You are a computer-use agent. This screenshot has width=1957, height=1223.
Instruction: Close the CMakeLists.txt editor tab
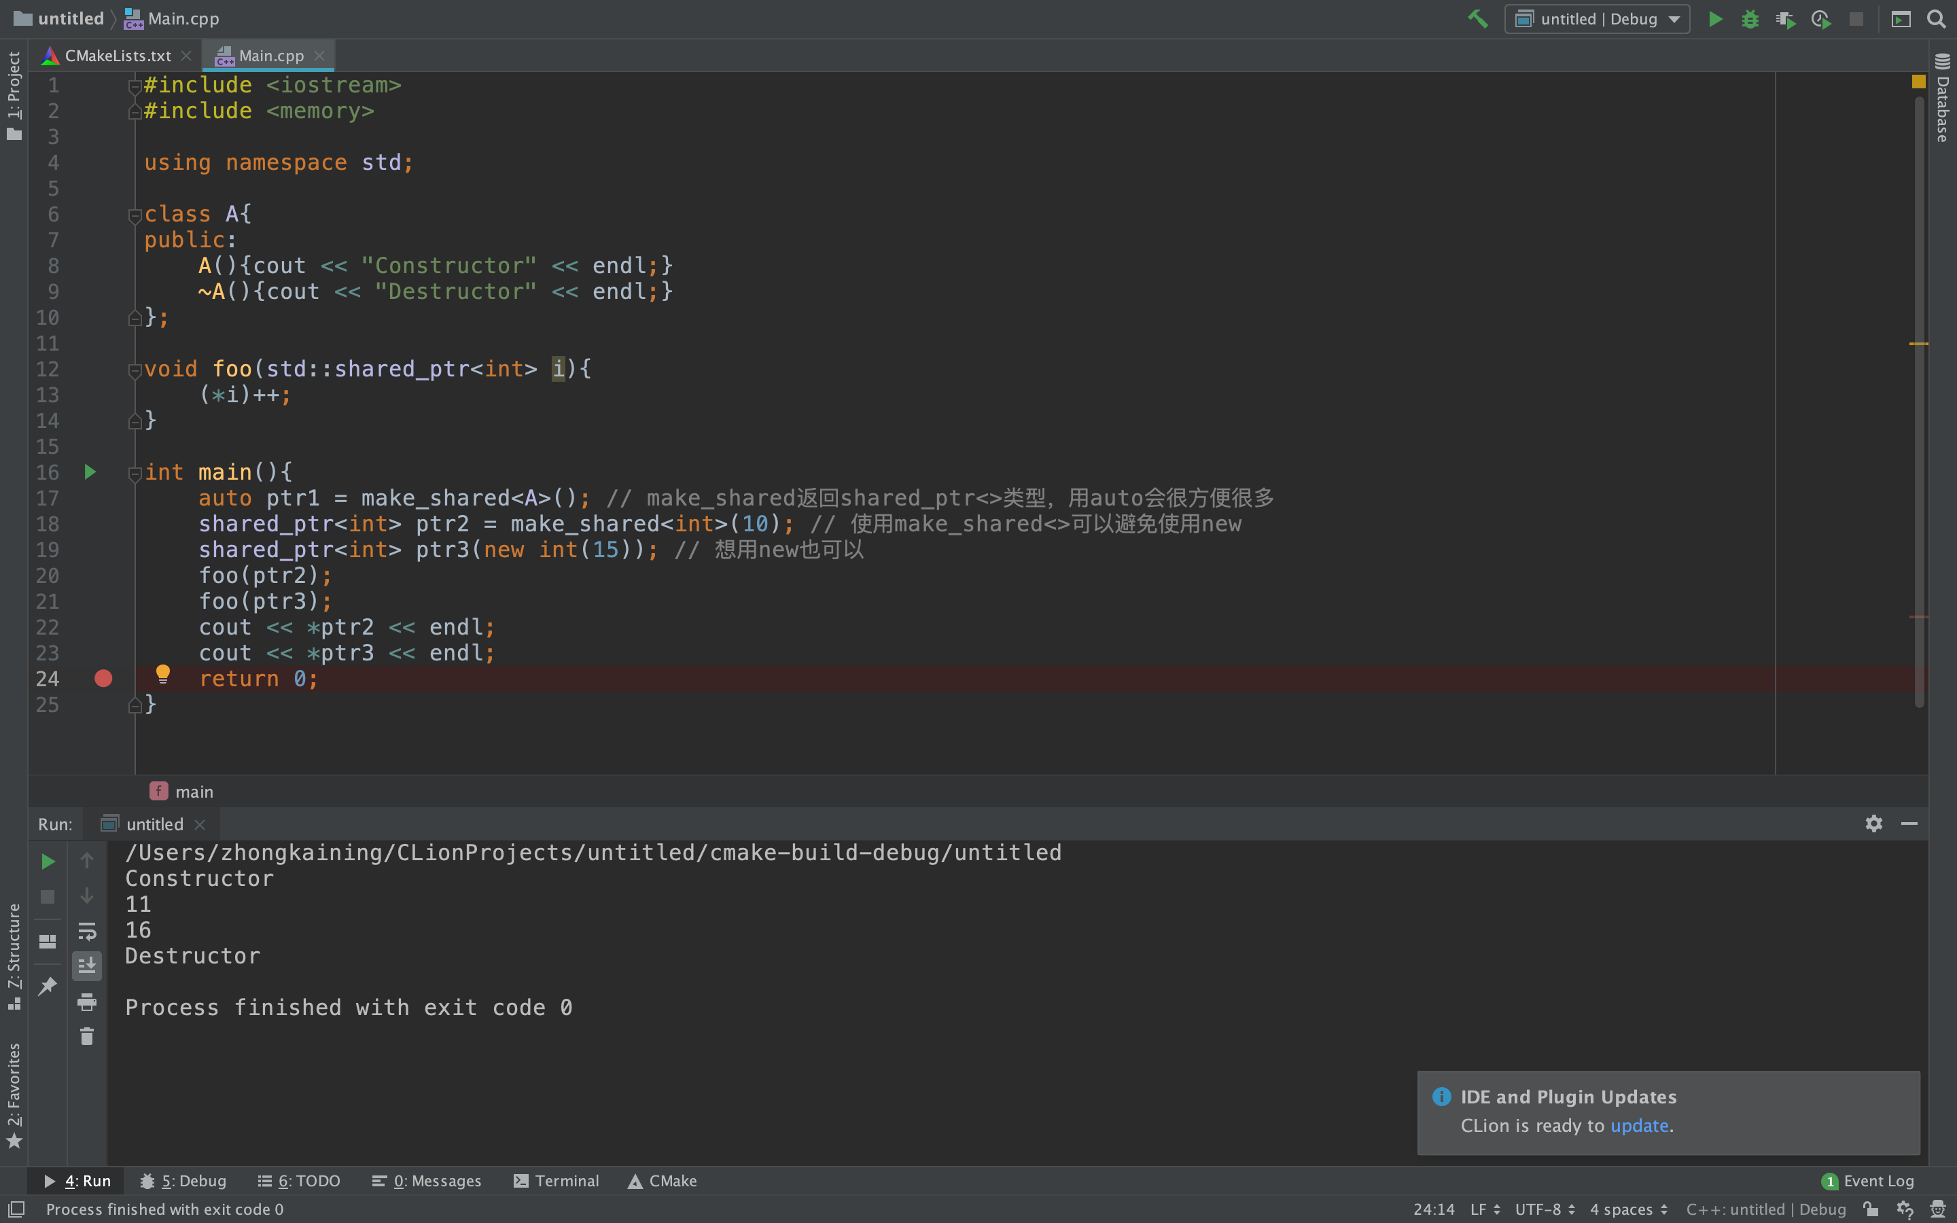point(186,56)
